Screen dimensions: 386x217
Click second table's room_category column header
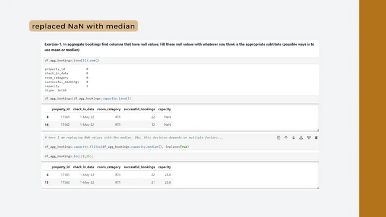coord(109,167)
